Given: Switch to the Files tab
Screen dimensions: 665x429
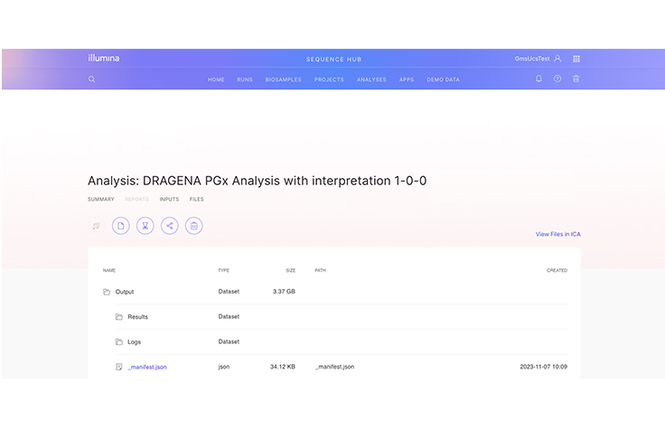Looking at the screenshot, I should tap(196, 199).
